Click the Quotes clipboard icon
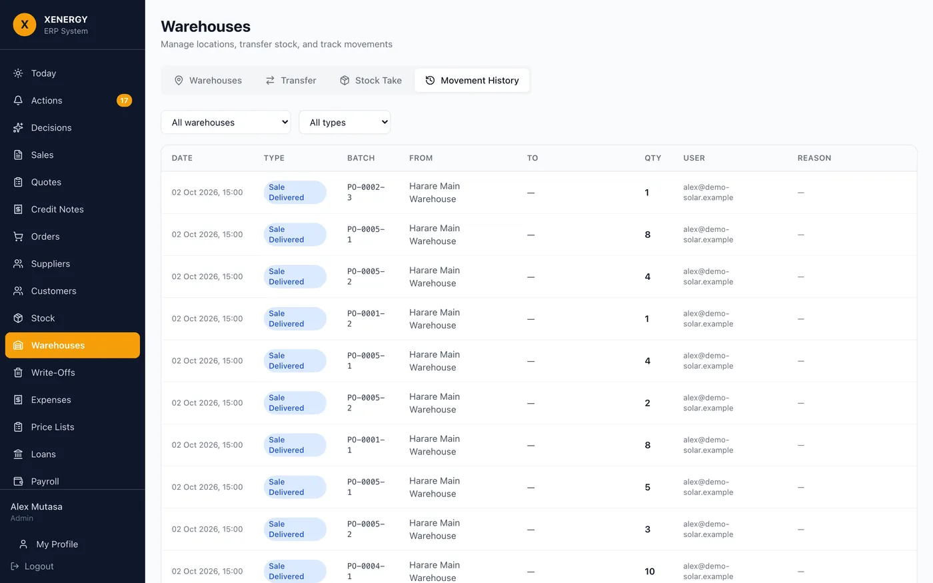933x583 pixels. [x=18, y=182]
